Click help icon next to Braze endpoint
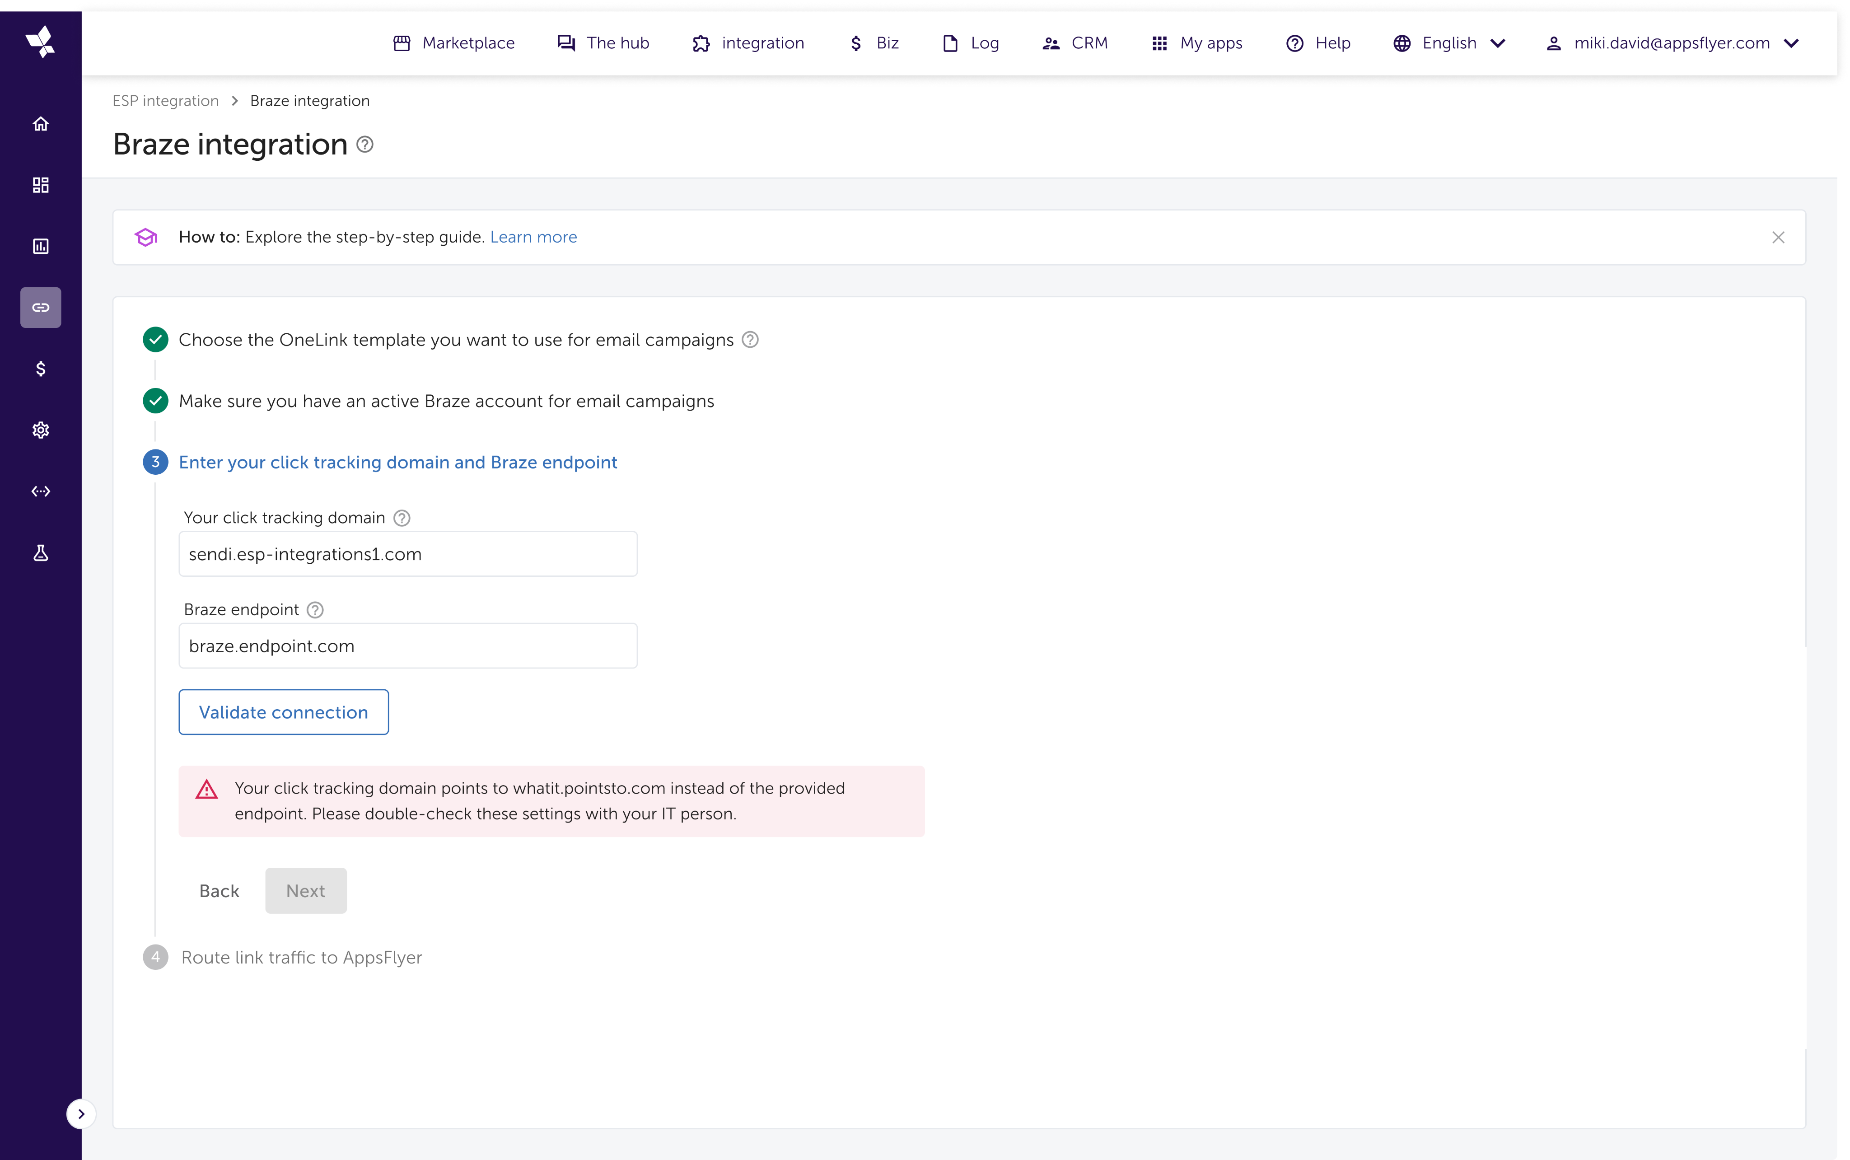 click(315, 610)
